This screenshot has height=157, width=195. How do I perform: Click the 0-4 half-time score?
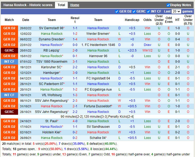click(x=177, y=39)
